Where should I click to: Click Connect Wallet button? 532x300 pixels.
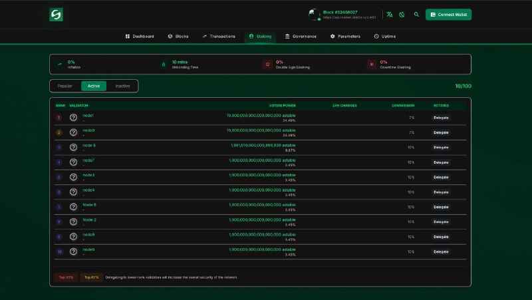point(448,15)
